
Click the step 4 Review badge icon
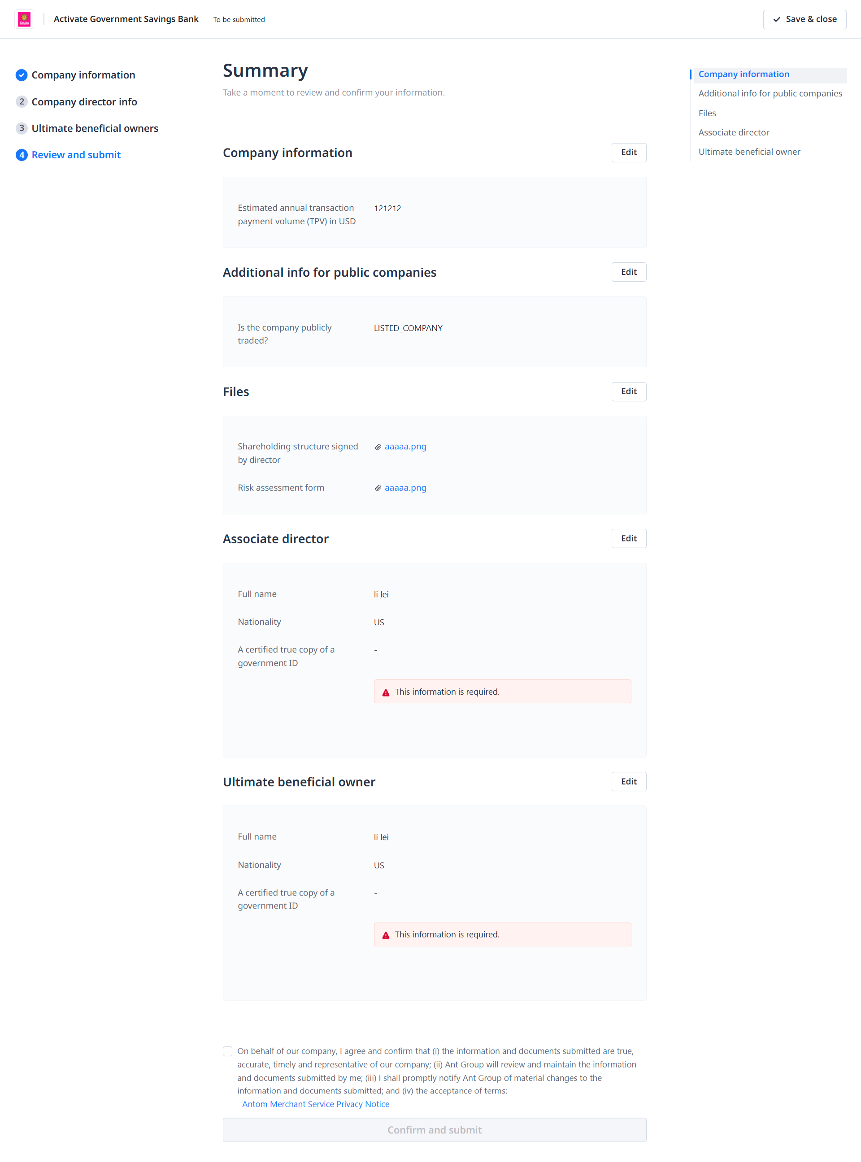22,155
